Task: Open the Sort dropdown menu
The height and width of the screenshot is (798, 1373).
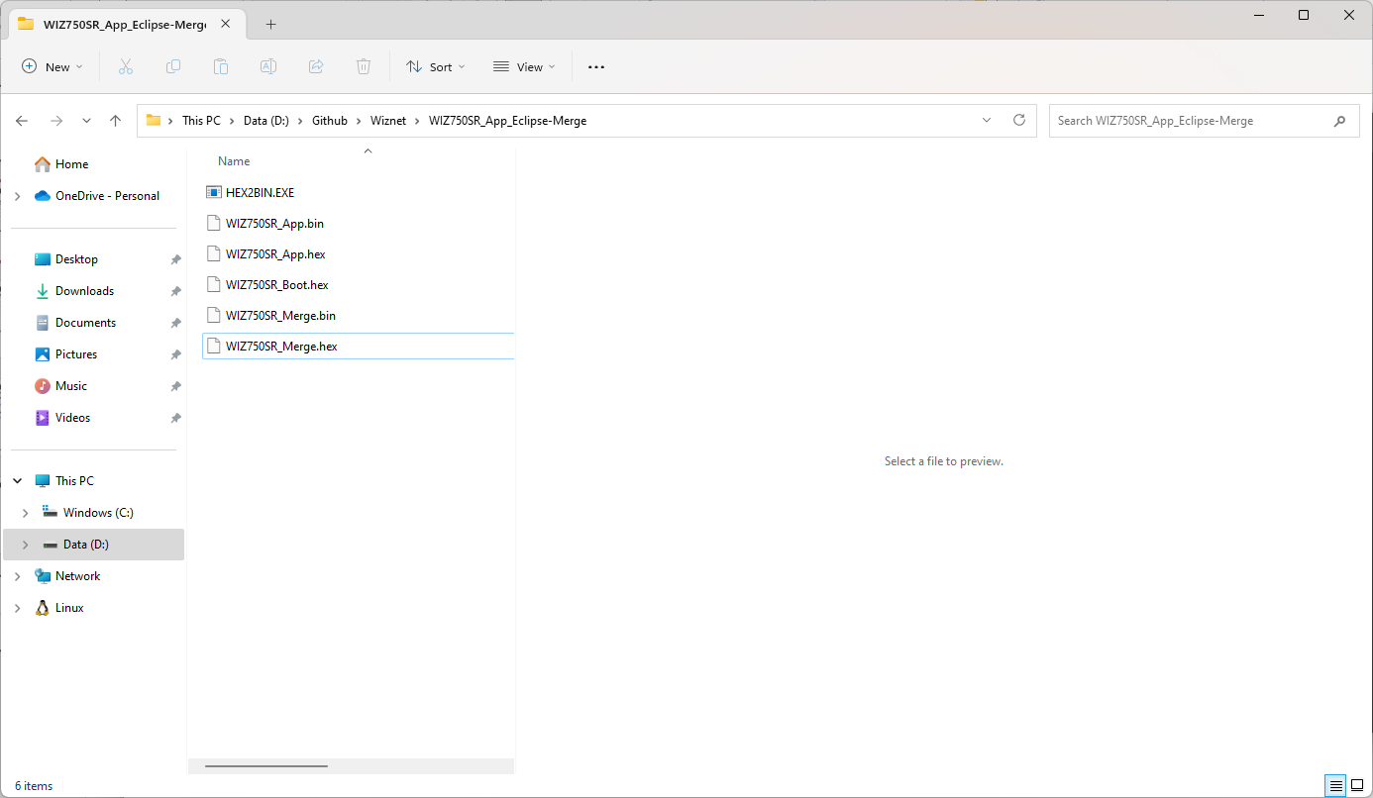Action: 436,66
